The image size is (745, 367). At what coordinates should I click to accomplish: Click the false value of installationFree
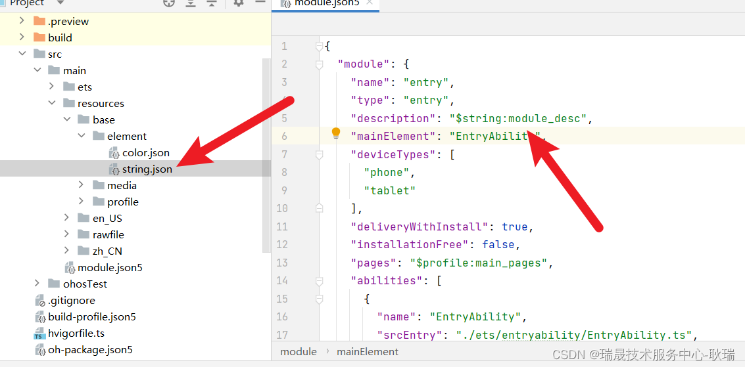pyautogui.click(x=498, y=245)
